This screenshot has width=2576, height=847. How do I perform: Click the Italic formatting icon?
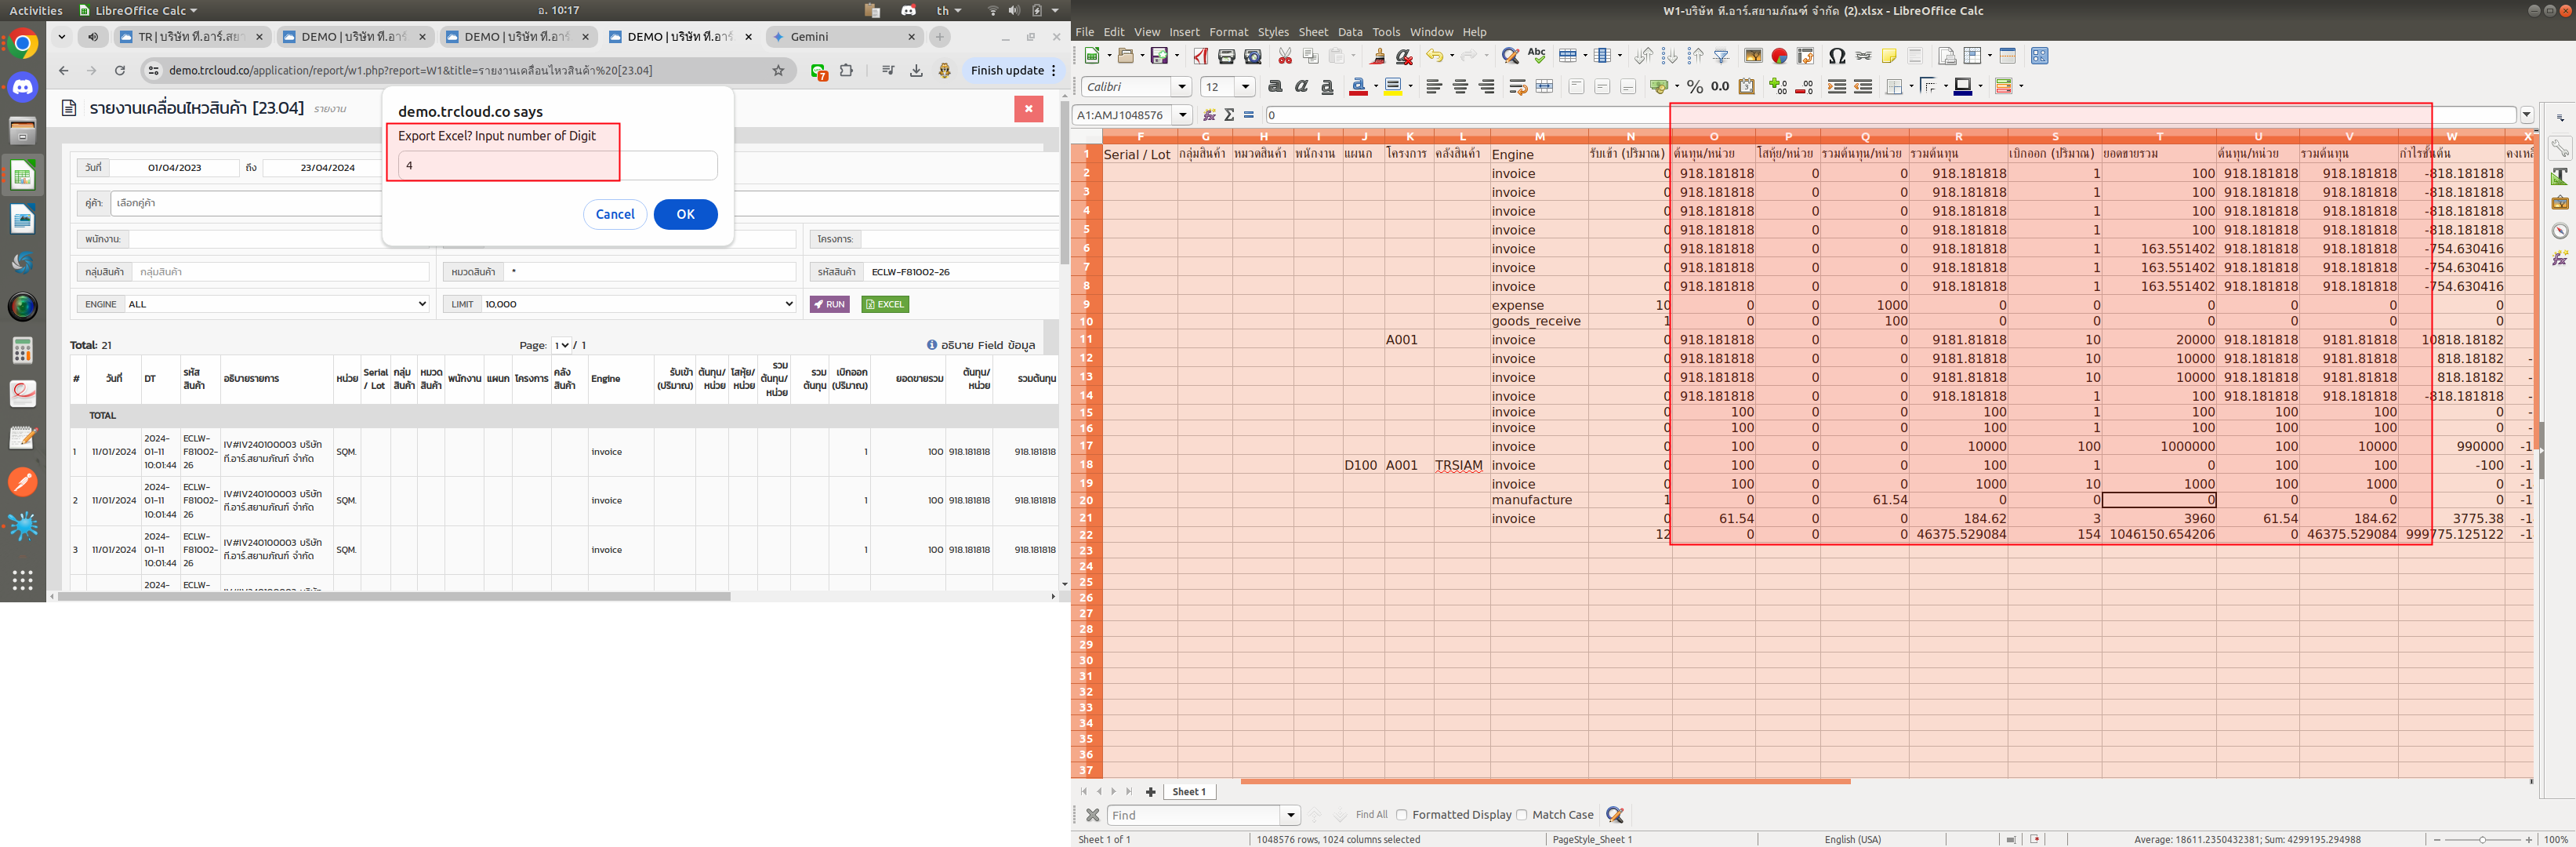coord(1301,87)
